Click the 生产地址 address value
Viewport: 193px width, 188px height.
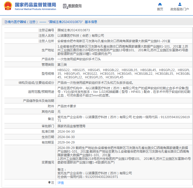coord(123,50)
